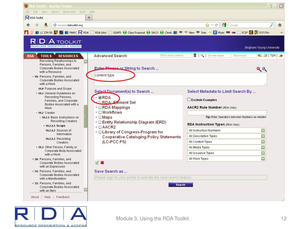This screenshot has height=229, width=305.
Task: Click the clear search icon with red X
Action: 259,69
